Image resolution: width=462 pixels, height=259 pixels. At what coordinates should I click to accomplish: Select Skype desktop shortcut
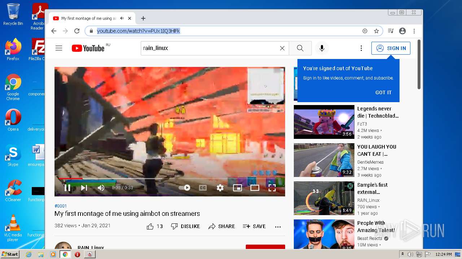coord(13,155)
